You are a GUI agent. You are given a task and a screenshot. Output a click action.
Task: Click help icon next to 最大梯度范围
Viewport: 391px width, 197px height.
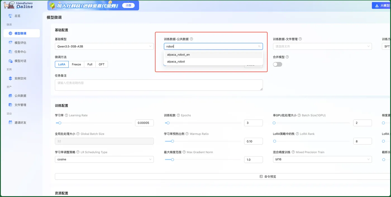click(184, 152)
